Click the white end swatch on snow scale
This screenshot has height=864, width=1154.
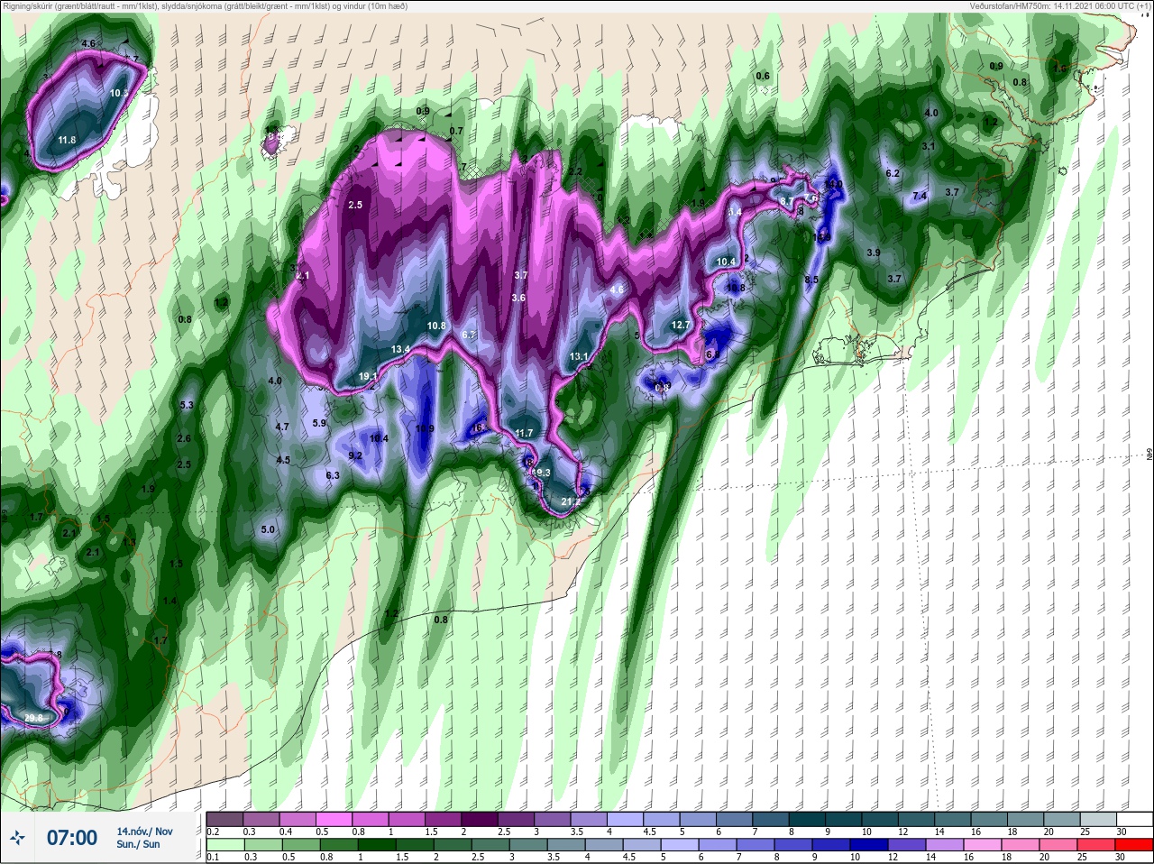1134,819
